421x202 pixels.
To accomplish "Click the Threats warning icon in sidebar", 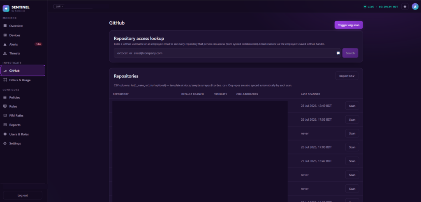I will click(x=5, y=53).
